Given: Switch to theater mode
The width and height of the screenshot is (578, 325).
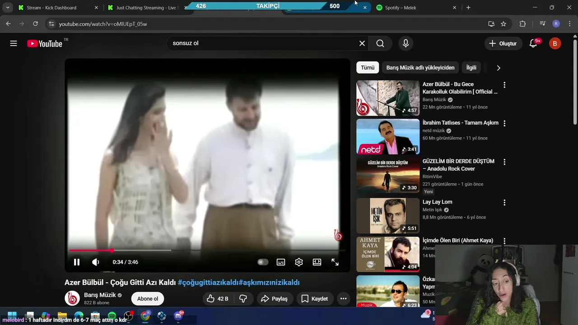Looking at the screenshot, I should 317,262.
